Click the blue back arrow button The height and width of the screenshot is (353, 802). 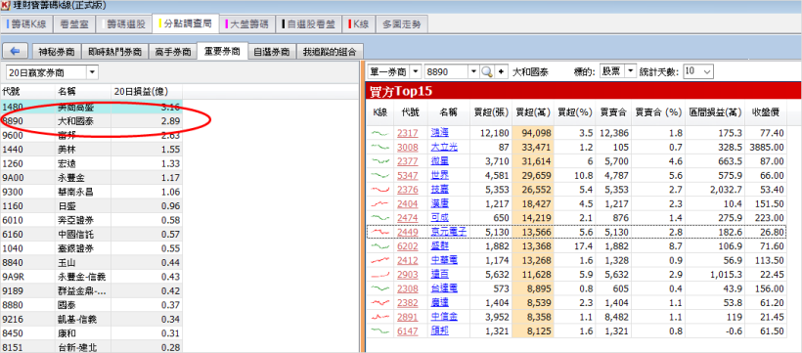tap(16, 52)
